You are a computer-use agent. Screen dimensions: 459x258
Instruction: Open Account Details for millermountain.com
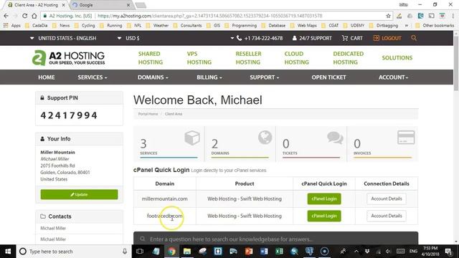coord(387,199)
